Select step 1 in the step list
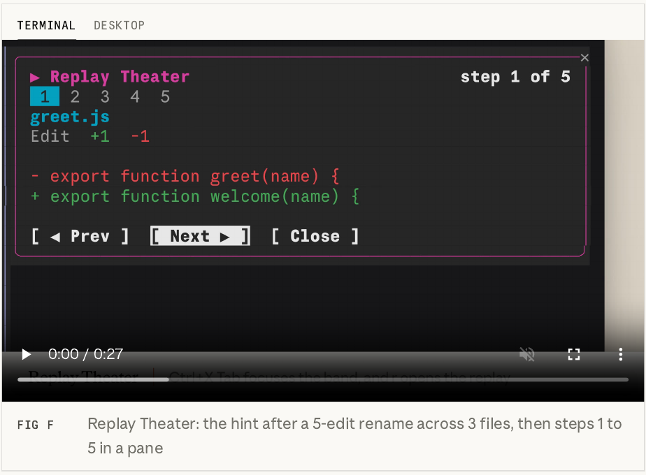Image resolution: width=646 pixels, height=475 pixels. coord(45,96)
